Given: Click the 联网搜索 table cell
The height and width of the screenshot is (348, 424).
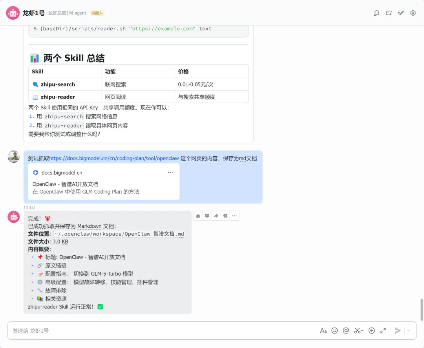Looking at the screenshot, I should (138, 84).
